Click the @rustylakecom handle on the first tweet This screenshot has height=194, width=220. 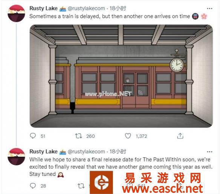(x=86, y=8)
